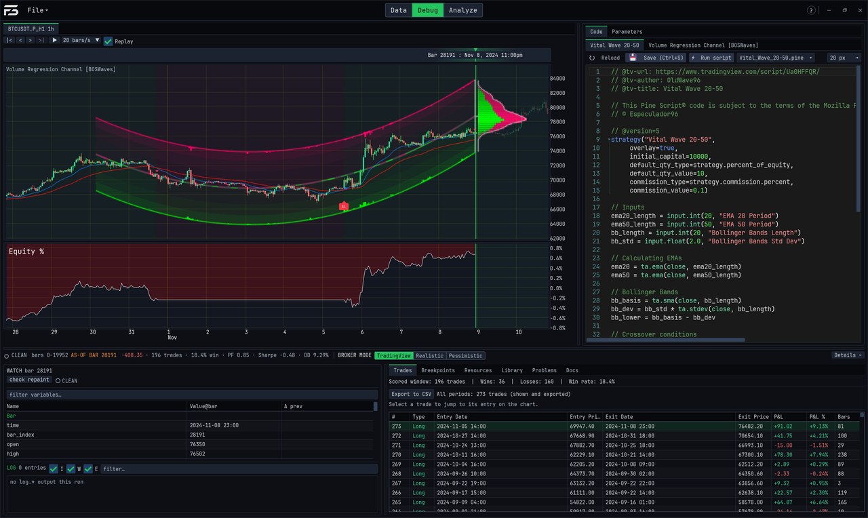Start replay with the play button
The width and height of the screenshot is (868, 518).
click(x=55, y=41)
